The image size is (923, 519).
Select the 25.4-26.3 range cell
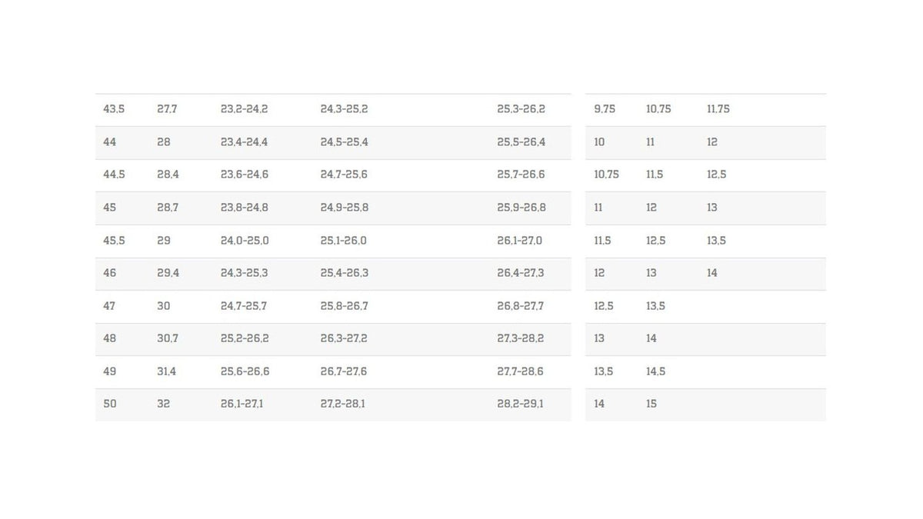(x=344, y=273)
